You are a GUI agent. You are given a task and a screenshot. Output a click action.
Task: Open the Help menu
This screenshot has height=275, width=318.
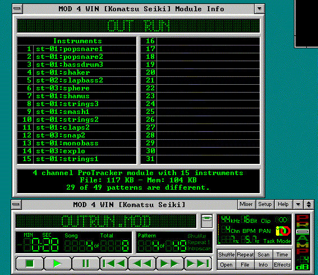point(283,204)
